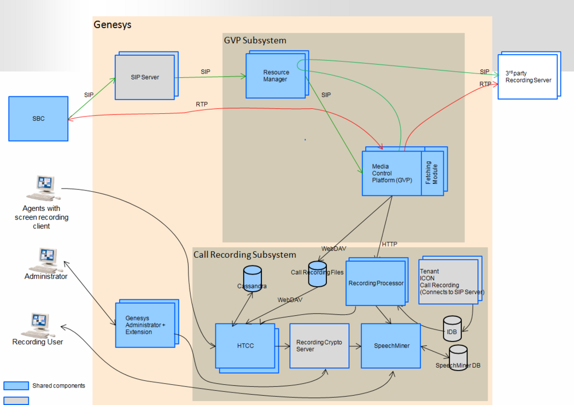This screenshot has width=574, height=405.
Task: Click the Fetching Module box
Action: 433,173
